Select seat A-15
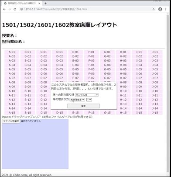Image resolution: width=171 pixels, height=177 pixels. coord(12,113)
